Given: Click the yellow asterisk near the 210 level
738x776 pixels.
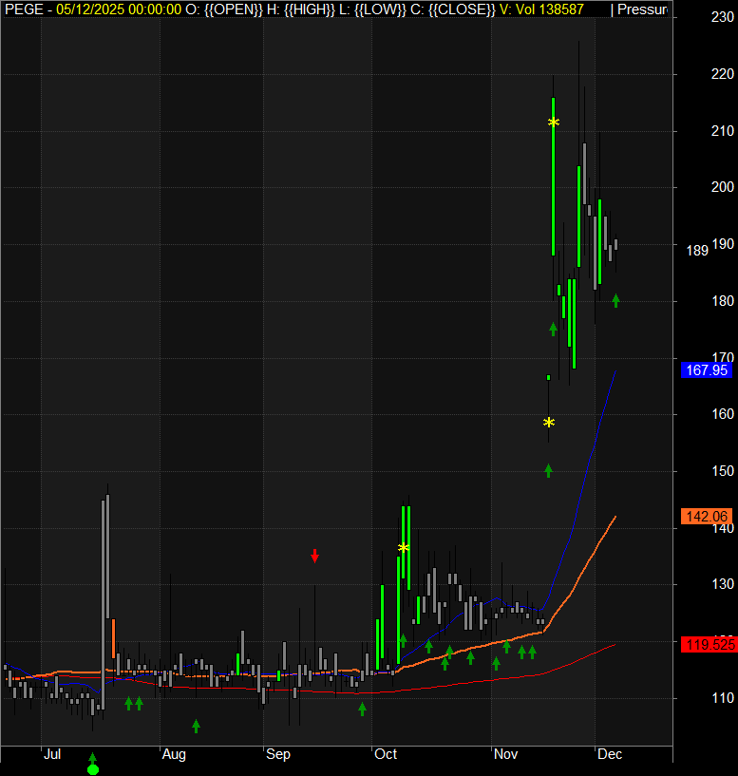Looking at the screenshot, I should point(554,122).
